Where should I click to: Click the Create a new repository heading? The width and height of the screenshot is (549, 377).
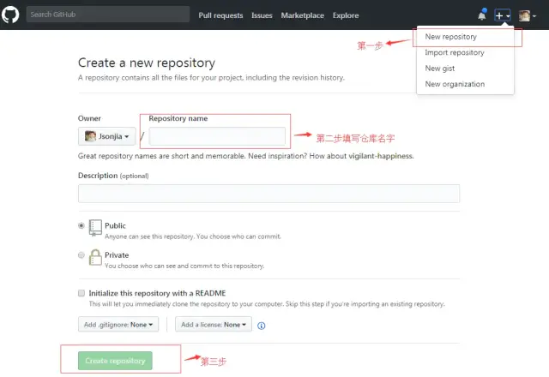click(147, 63)
